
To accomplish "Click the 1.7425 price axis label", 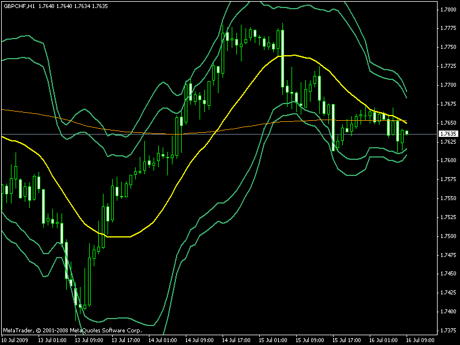I will [448, 293].
